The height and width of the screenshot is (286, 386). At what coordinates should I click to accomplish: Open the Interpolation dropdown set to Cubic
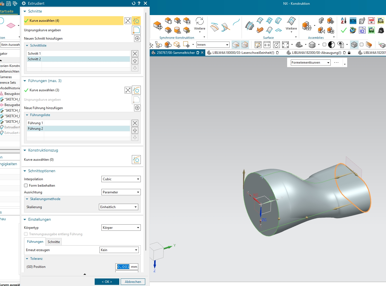(x=121, y=179)
